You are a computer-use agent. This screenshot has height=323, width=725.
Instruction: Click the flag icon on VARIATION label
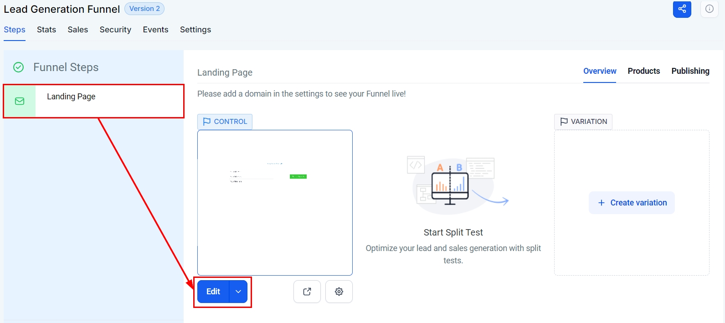pyautogui.click(x=564, y=122)
